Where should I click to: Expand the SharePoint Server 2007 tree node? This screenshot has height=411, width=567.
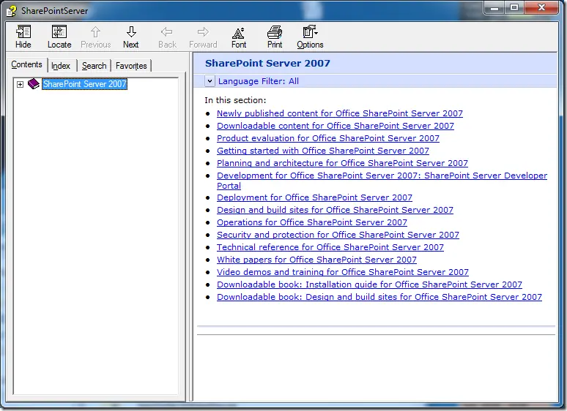(21, 84)
